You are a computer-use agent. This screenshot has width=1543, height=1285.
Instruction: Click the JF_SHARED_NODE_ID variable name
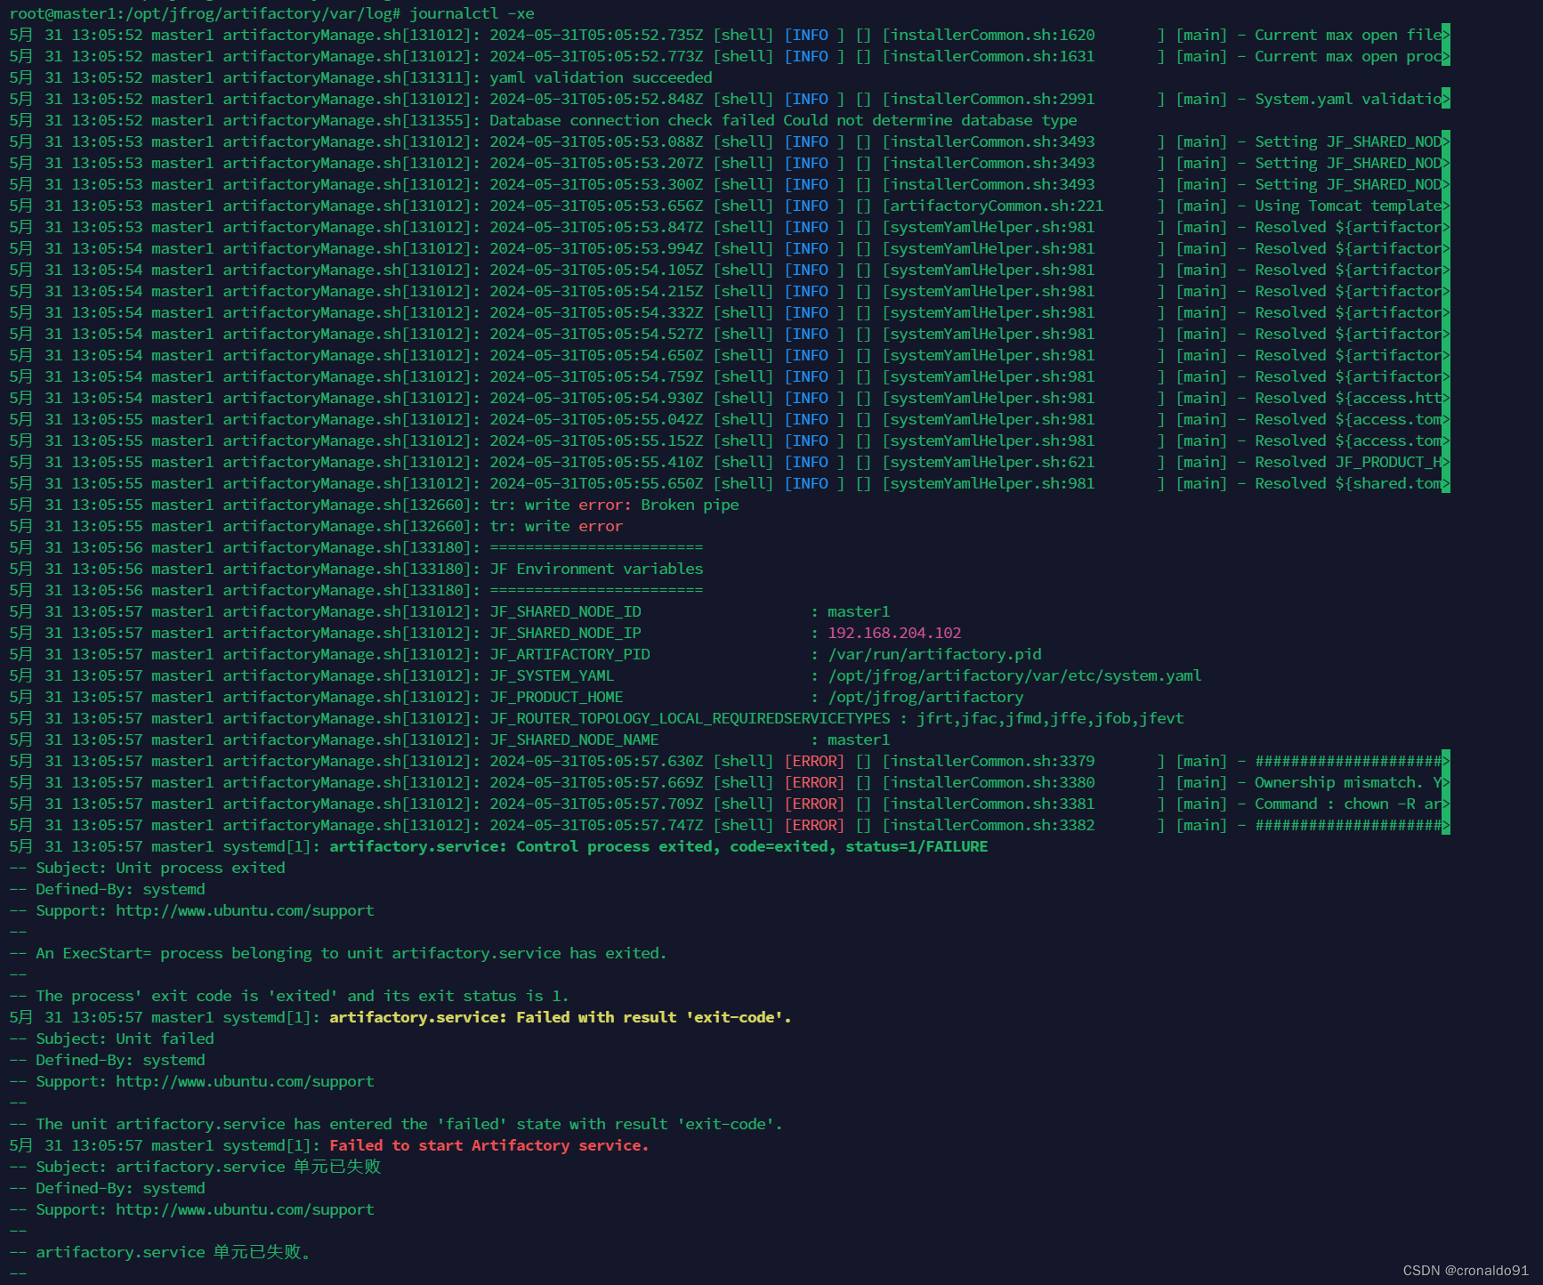(x=565, y=611)
